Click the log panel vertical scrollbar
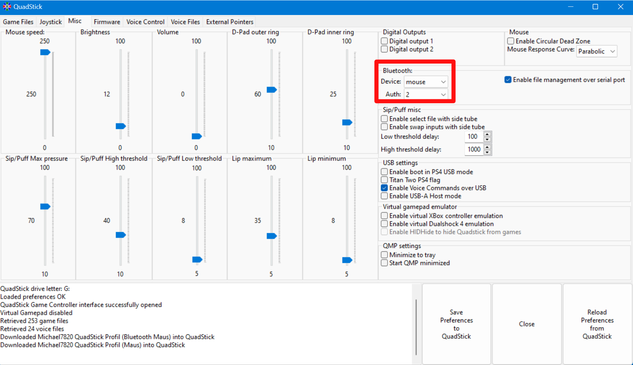This screenshot has height=365, width=633. [416, 327]
